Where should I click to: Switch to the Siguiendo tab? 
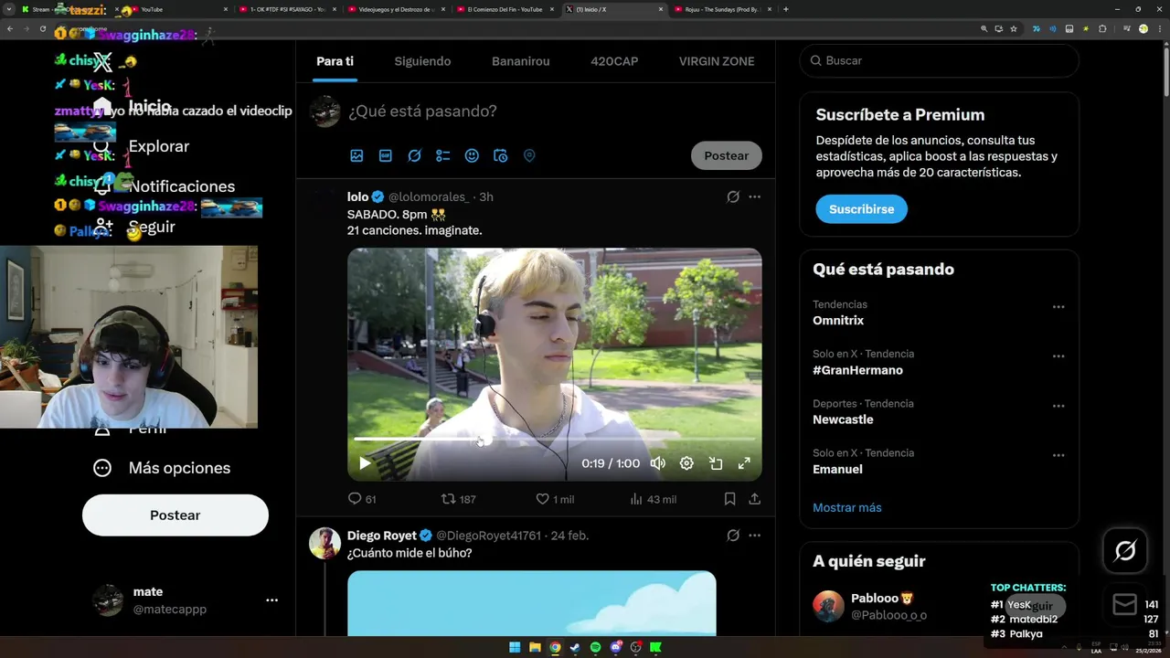[422, 61]
